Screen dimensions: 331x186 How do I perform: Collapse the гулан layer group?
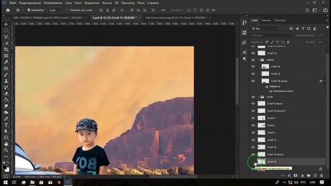(259, 97)
